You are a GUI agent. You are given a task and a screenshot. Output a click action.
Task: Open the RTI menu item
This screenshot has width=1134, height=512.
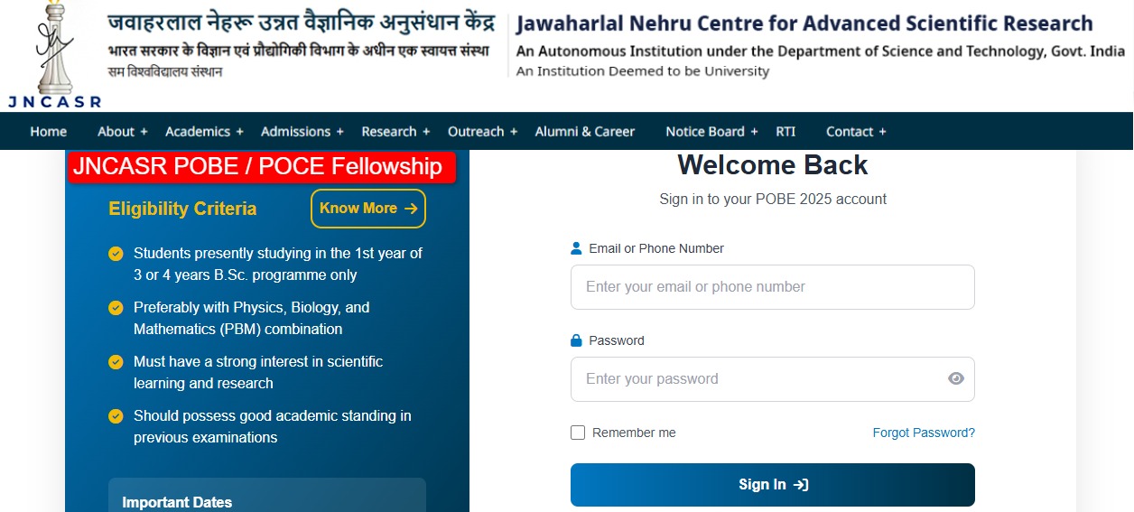[x=785, y=132]
